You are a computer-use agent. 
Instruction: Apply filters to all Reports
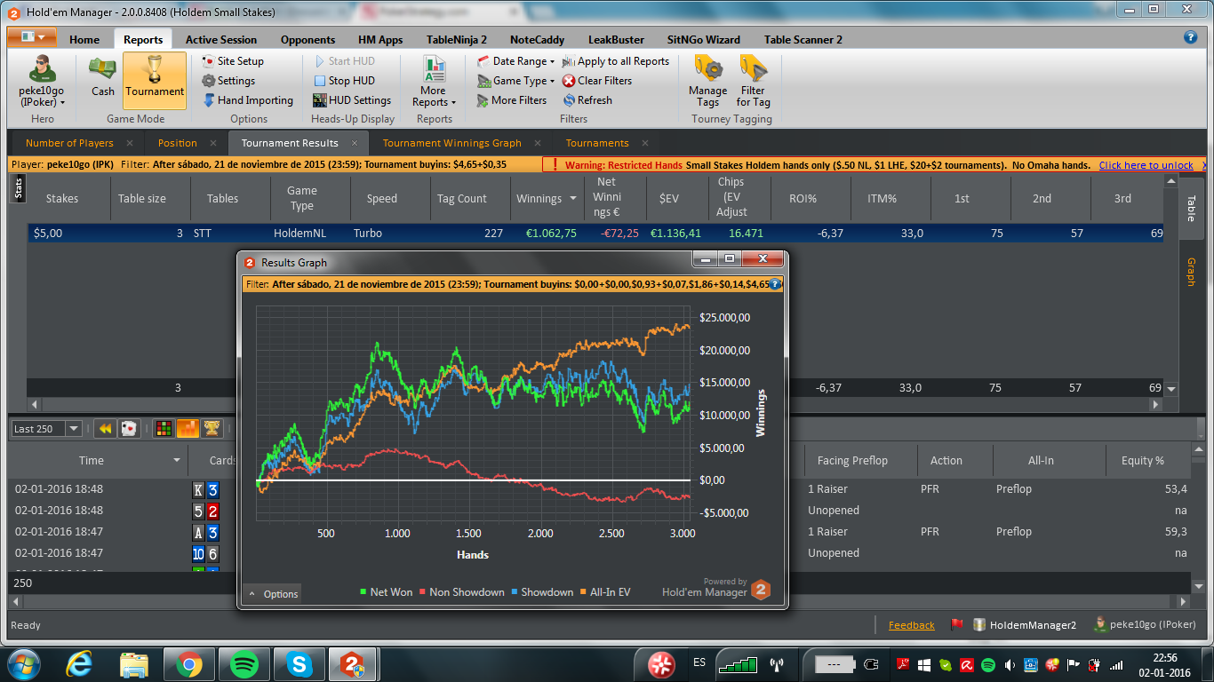click(616, 61)
